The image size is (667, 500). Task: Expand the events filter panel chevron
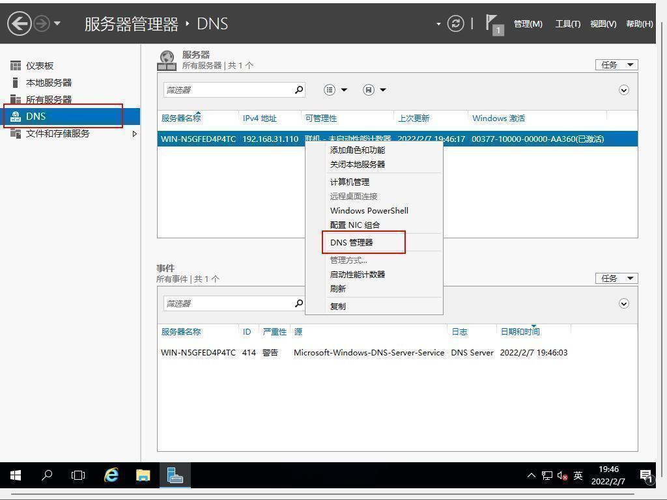click(623, 303)
